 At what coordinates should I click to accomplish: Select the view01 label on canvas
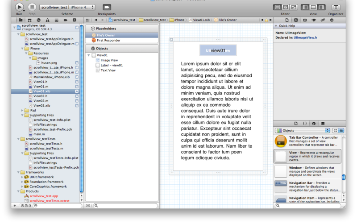point(218,50)
